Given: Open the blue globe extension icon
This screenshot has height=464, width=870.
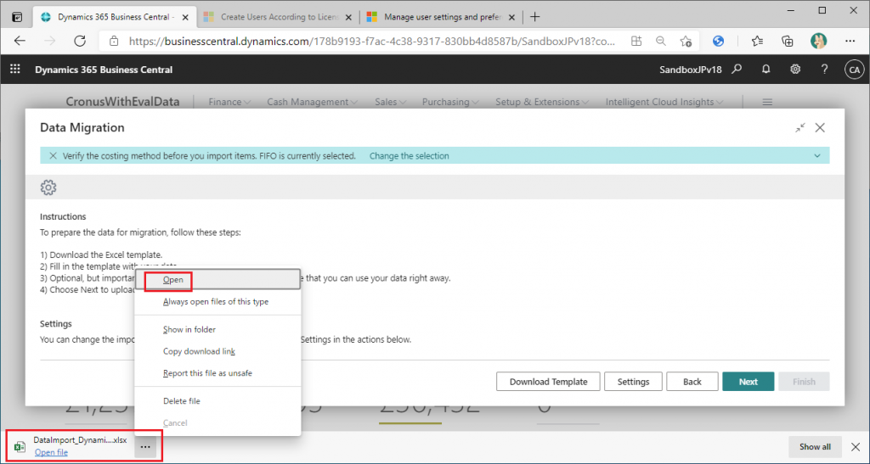Looking at the screenshot, I should click(x=719, y=41).
